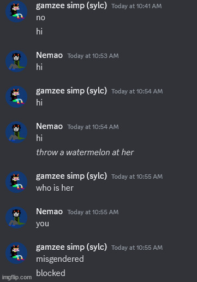
Task: Click gamzee simp username above 'misgendered'
Action: [71, 247]
